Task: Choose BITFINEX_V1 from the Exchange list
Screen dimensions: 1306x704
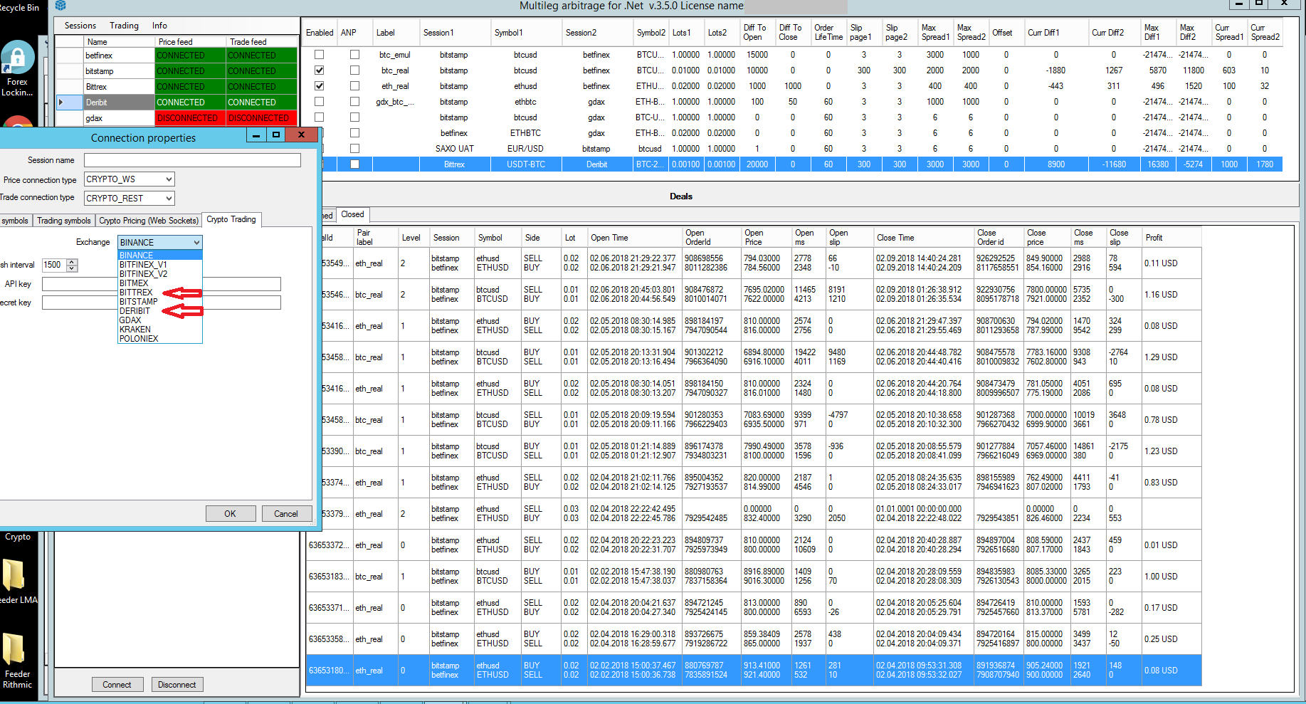Action: click(x=160, y=265)
